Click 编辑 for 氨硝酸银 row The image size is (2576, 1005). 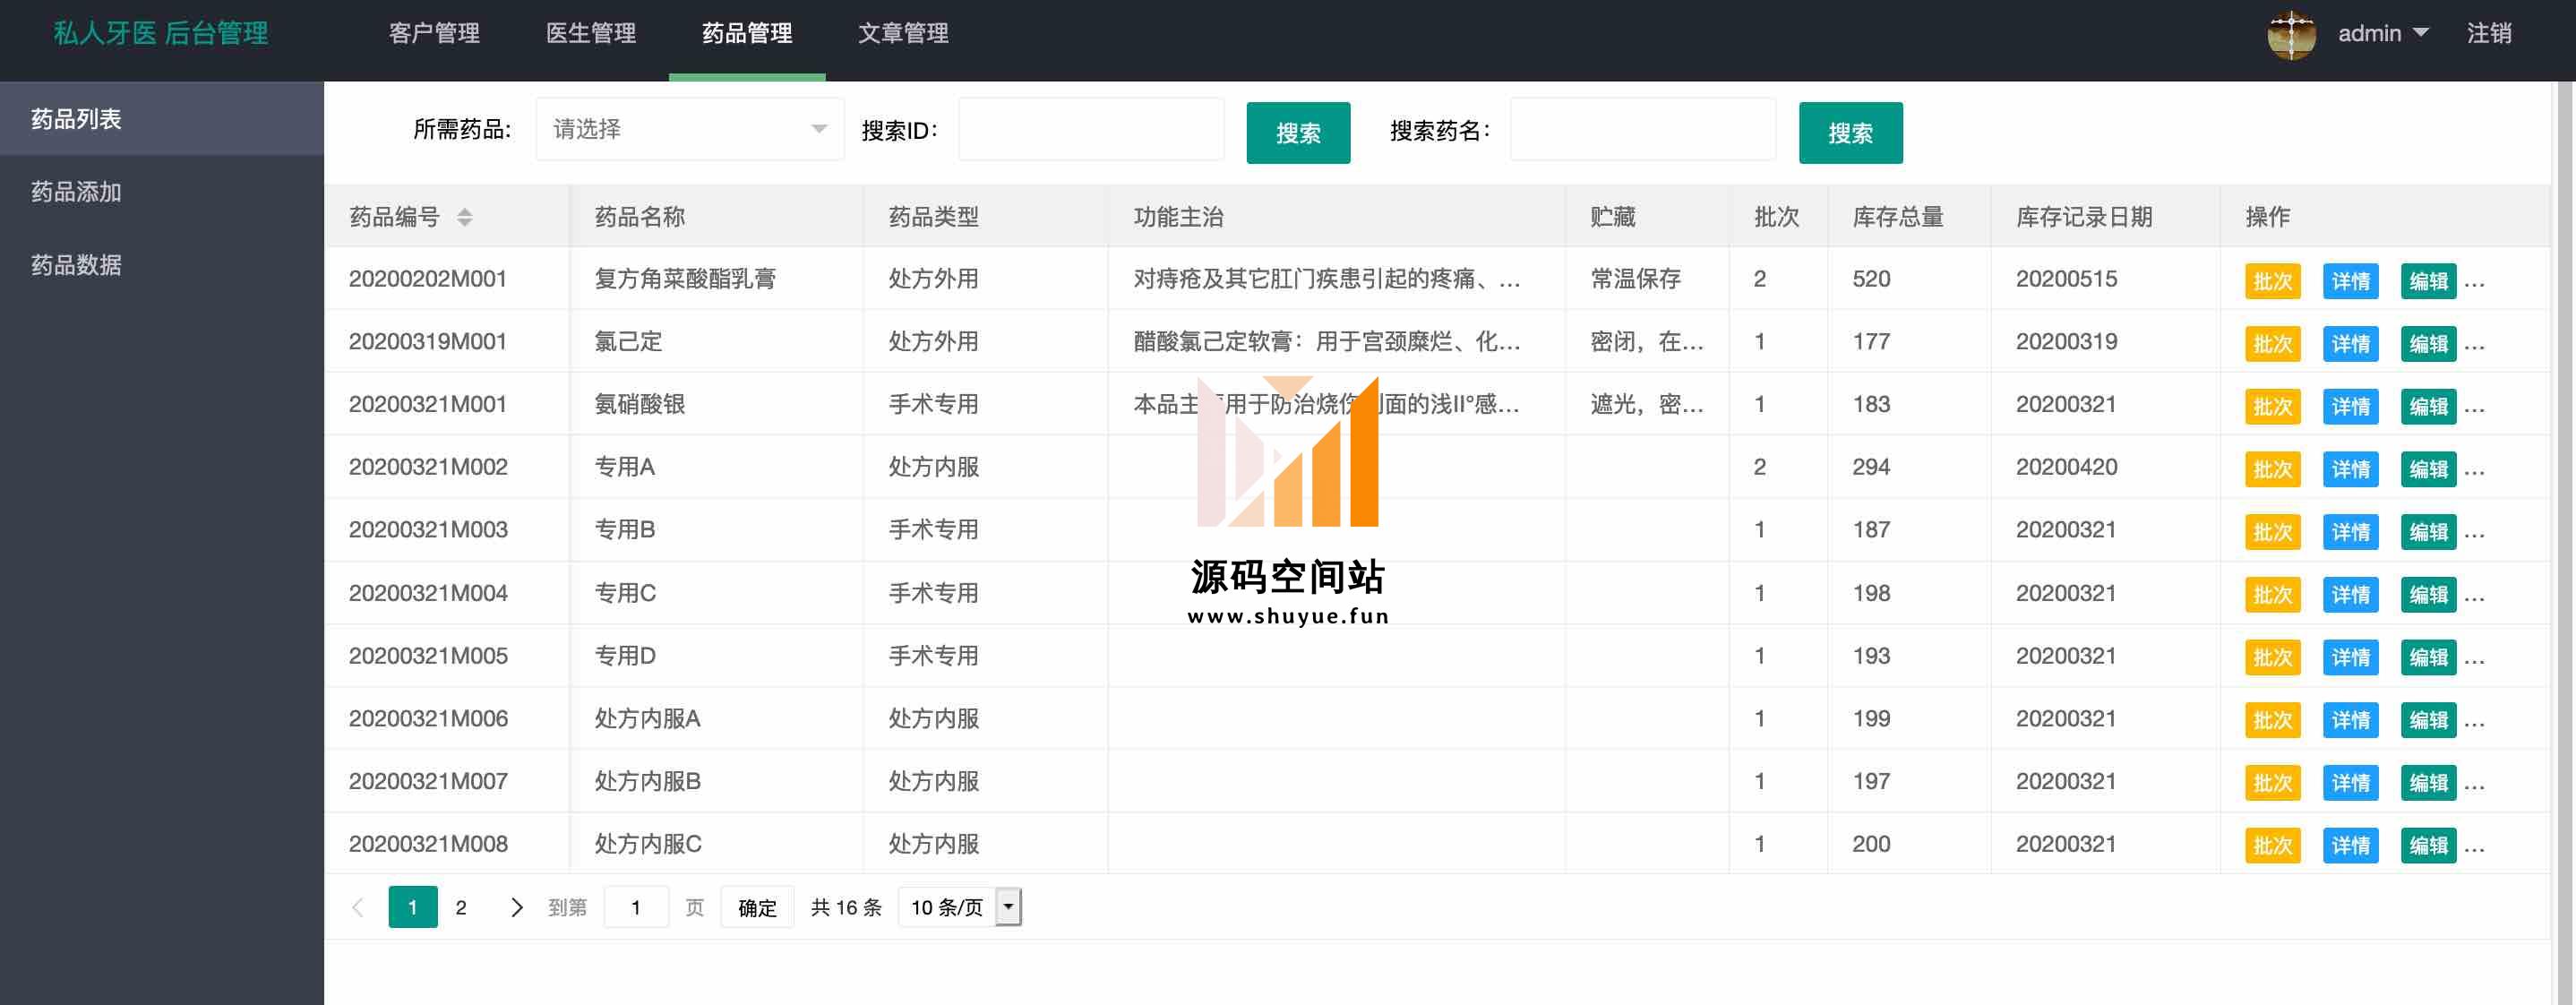click(x=2428, y=407)
